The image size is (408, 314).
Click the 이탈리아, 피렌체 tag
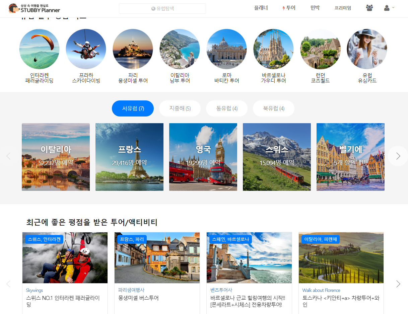321,239
